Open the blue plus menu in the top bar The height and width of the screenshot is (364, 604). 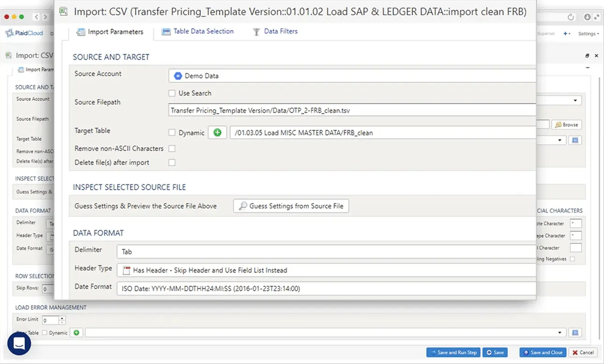pos(567,34)
